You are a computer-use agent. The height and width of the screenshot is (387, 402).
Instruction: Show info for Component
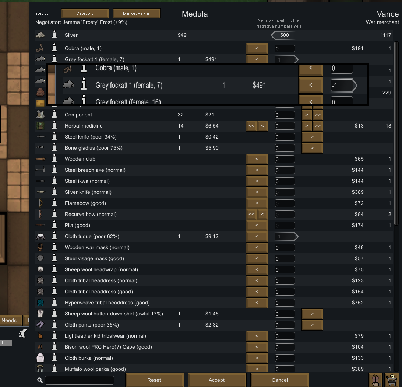click(54, 115)
